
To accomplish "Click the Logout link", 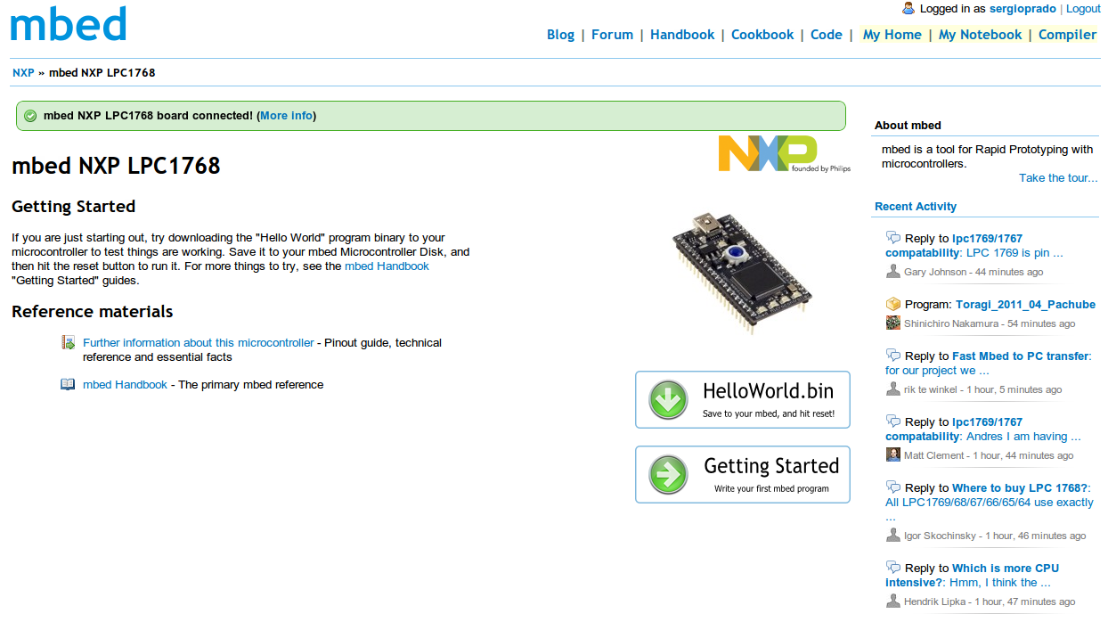I will pyautogui.click(x=1083, y=9).
